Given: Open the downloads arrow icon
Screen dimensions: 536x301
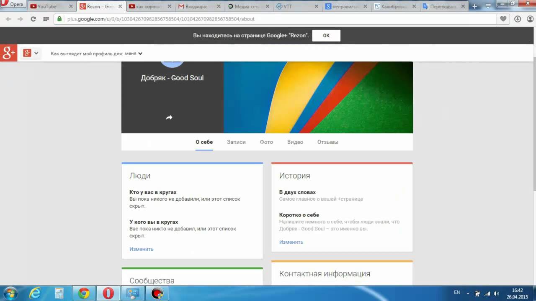Looking at the screenshot, I should click(518, 19).
